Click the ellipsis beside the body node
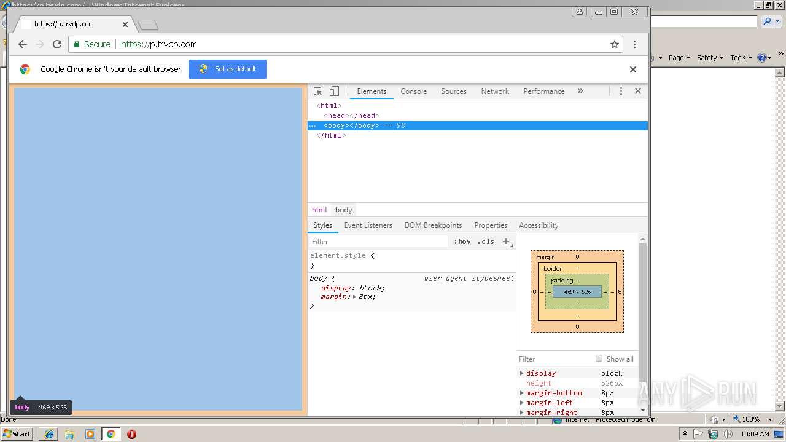The width and height of the screenshot is (786, 442). click(x=313, y=125)
